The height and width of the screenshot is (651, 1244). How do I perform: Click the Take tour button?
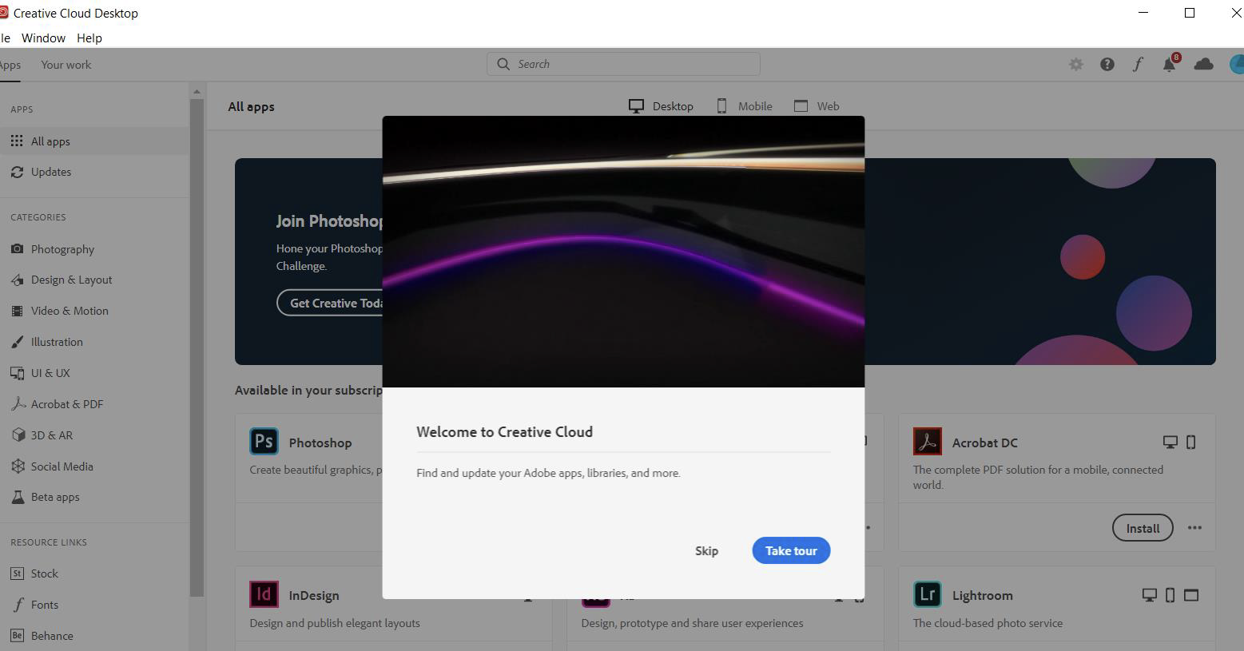[790, 550]
